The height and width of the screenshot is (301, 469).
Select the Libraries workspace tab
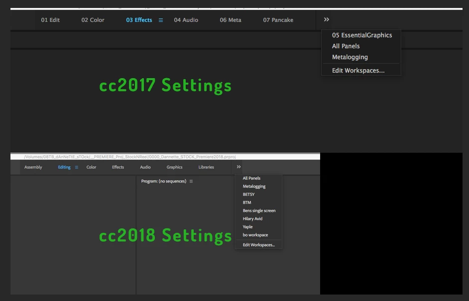pos(206,167)
